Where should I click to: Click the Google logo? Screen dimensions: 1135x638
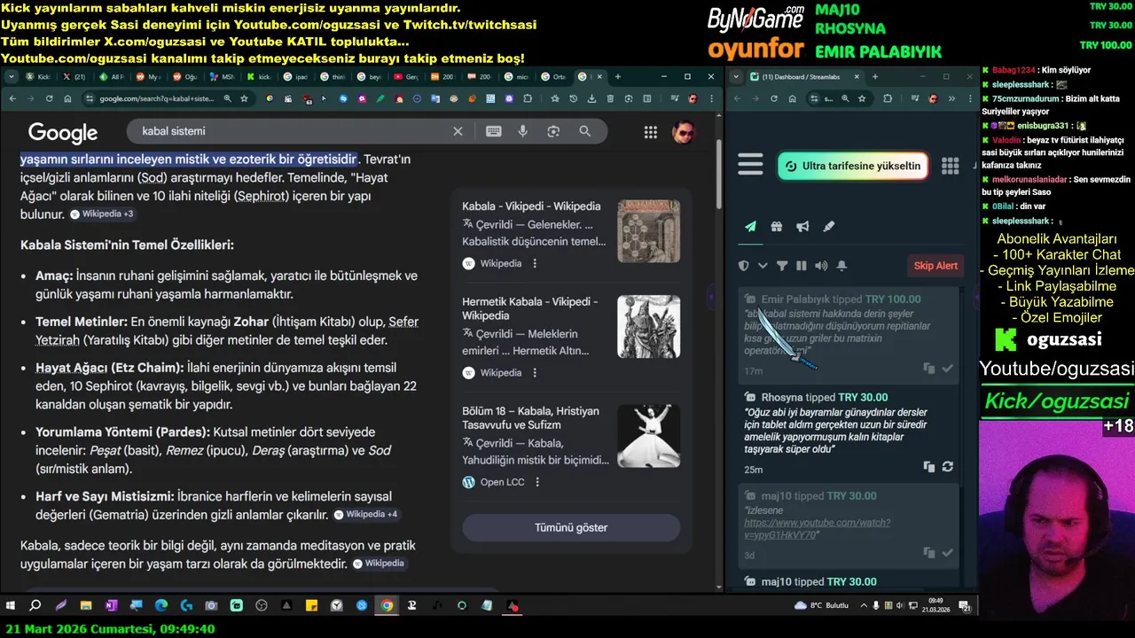tap(63, 133)
